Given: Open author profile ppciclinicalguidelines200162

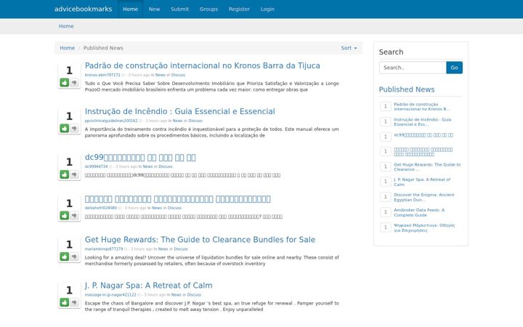Looking at the screenshot, I should pos(111,121).
